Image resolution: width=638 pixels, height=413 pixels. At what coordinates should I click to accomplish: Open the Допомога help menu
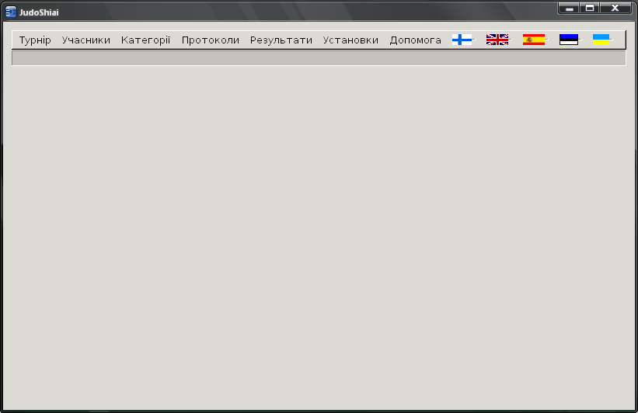(415, 40)
